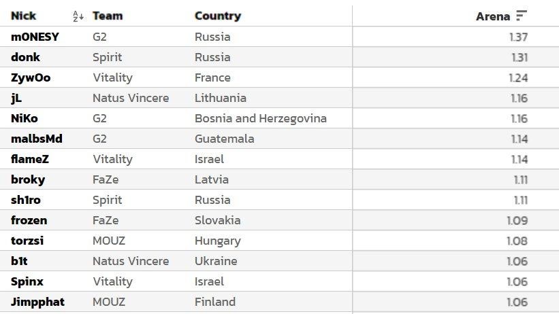Select the donk player name
Image resolution: width=559 pixels, height=314 pixels.
(25, 57)
